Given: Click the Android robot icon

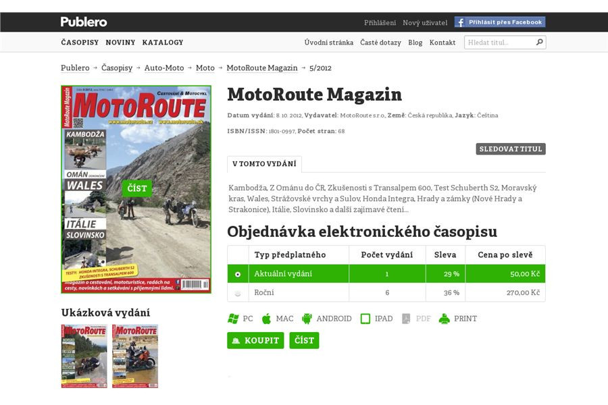Looking at the screenshot, I should pos(307,319).
